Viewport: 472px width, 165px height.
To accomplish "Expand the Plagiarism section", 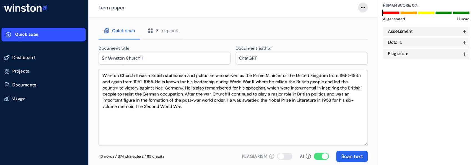I will click(426, 54).
